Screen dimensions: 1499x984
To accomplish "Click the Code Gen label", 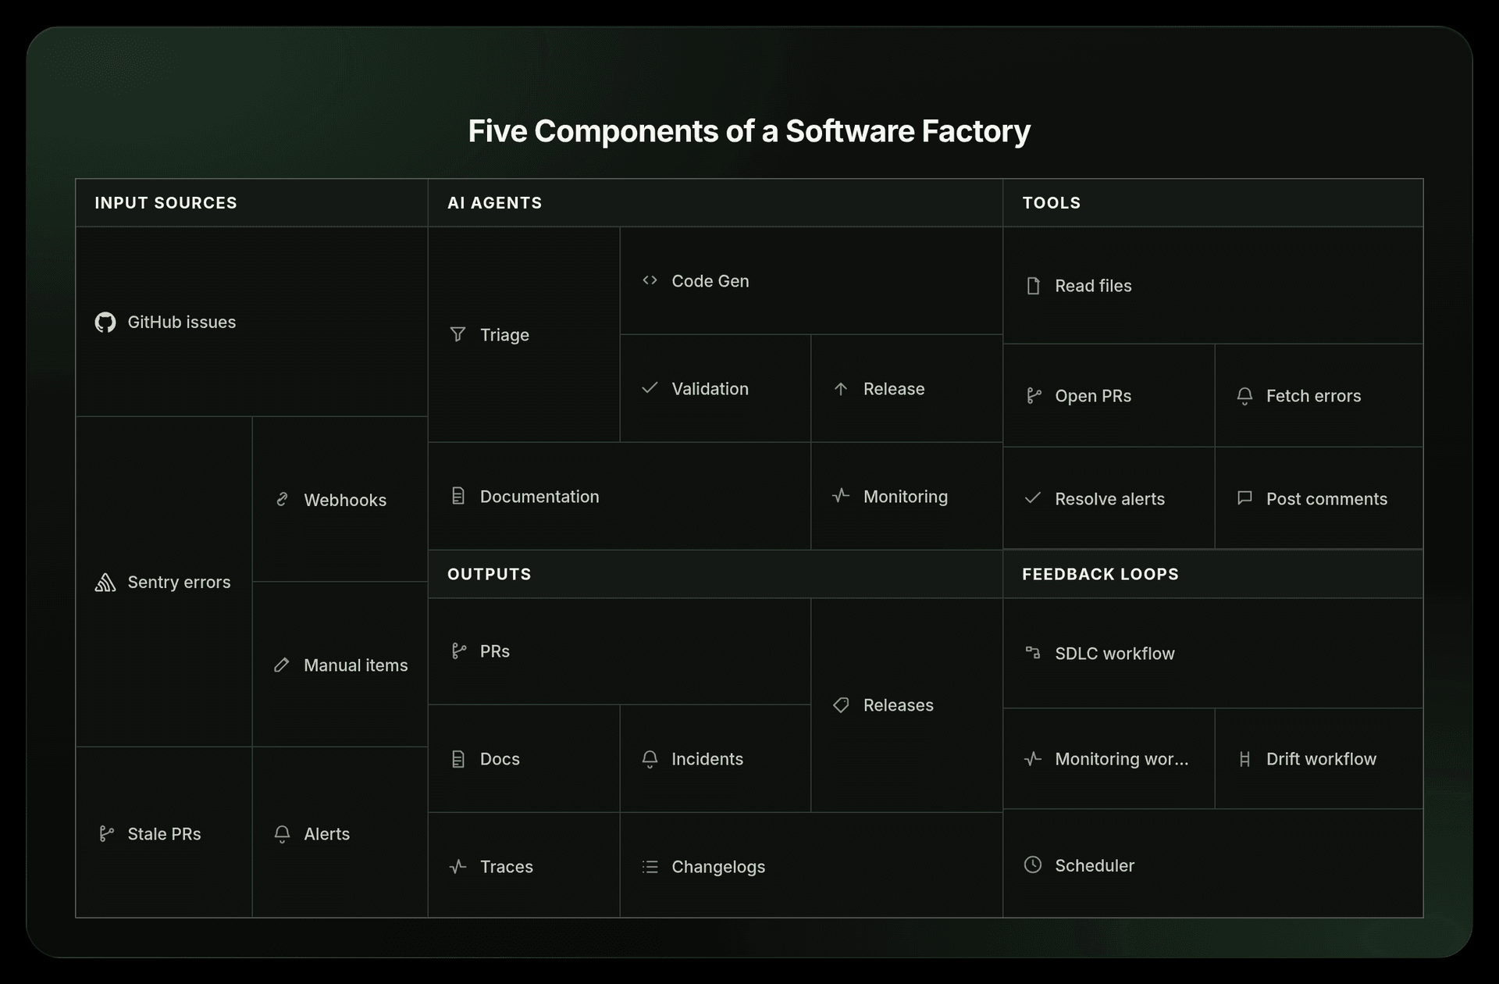I will (710, 281).
